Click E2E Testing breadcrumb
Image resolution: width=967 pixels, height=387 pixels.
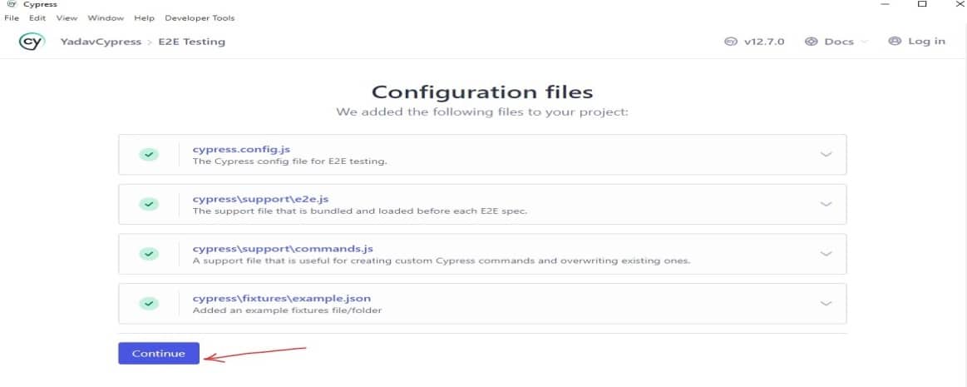pos(192,42)
